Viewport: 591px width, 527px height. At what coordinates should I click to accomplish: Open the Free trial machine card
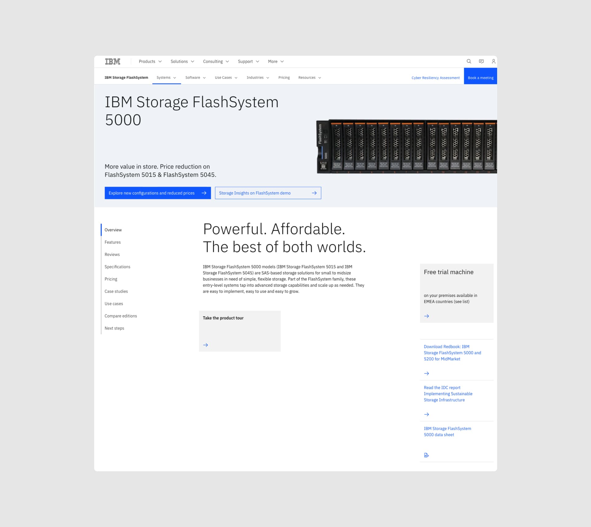(457, 293)
